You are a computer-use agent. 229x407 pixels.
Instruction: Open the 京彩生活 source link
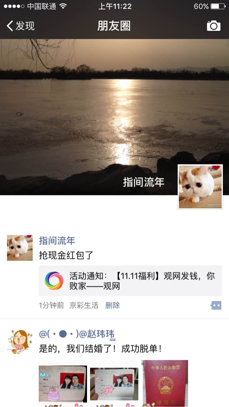84,306
